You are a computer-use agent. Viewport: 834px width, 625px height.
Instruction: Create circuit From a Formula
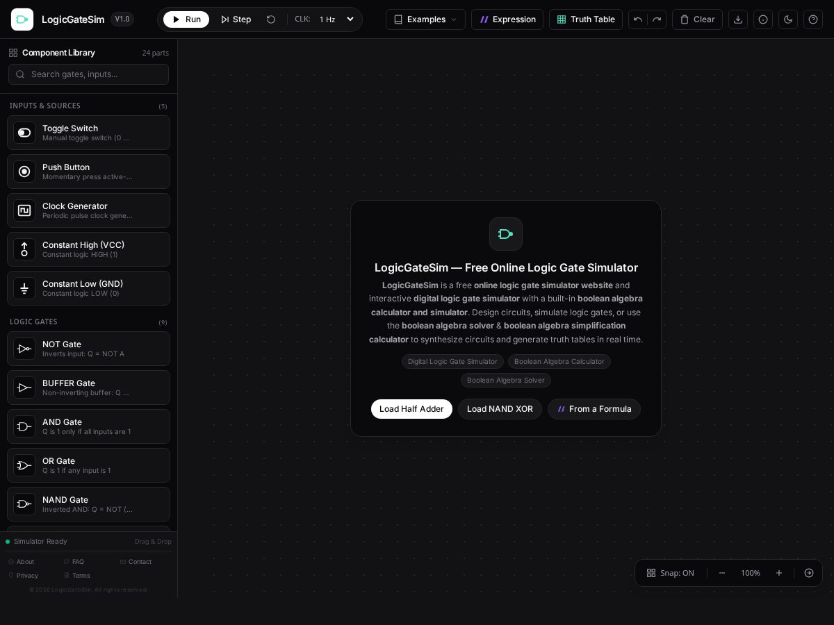coord(594,409)
